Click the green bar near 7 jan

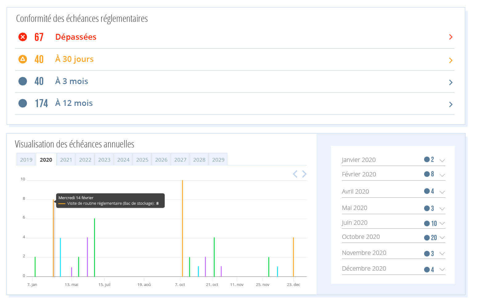click(x=35, y=267)
